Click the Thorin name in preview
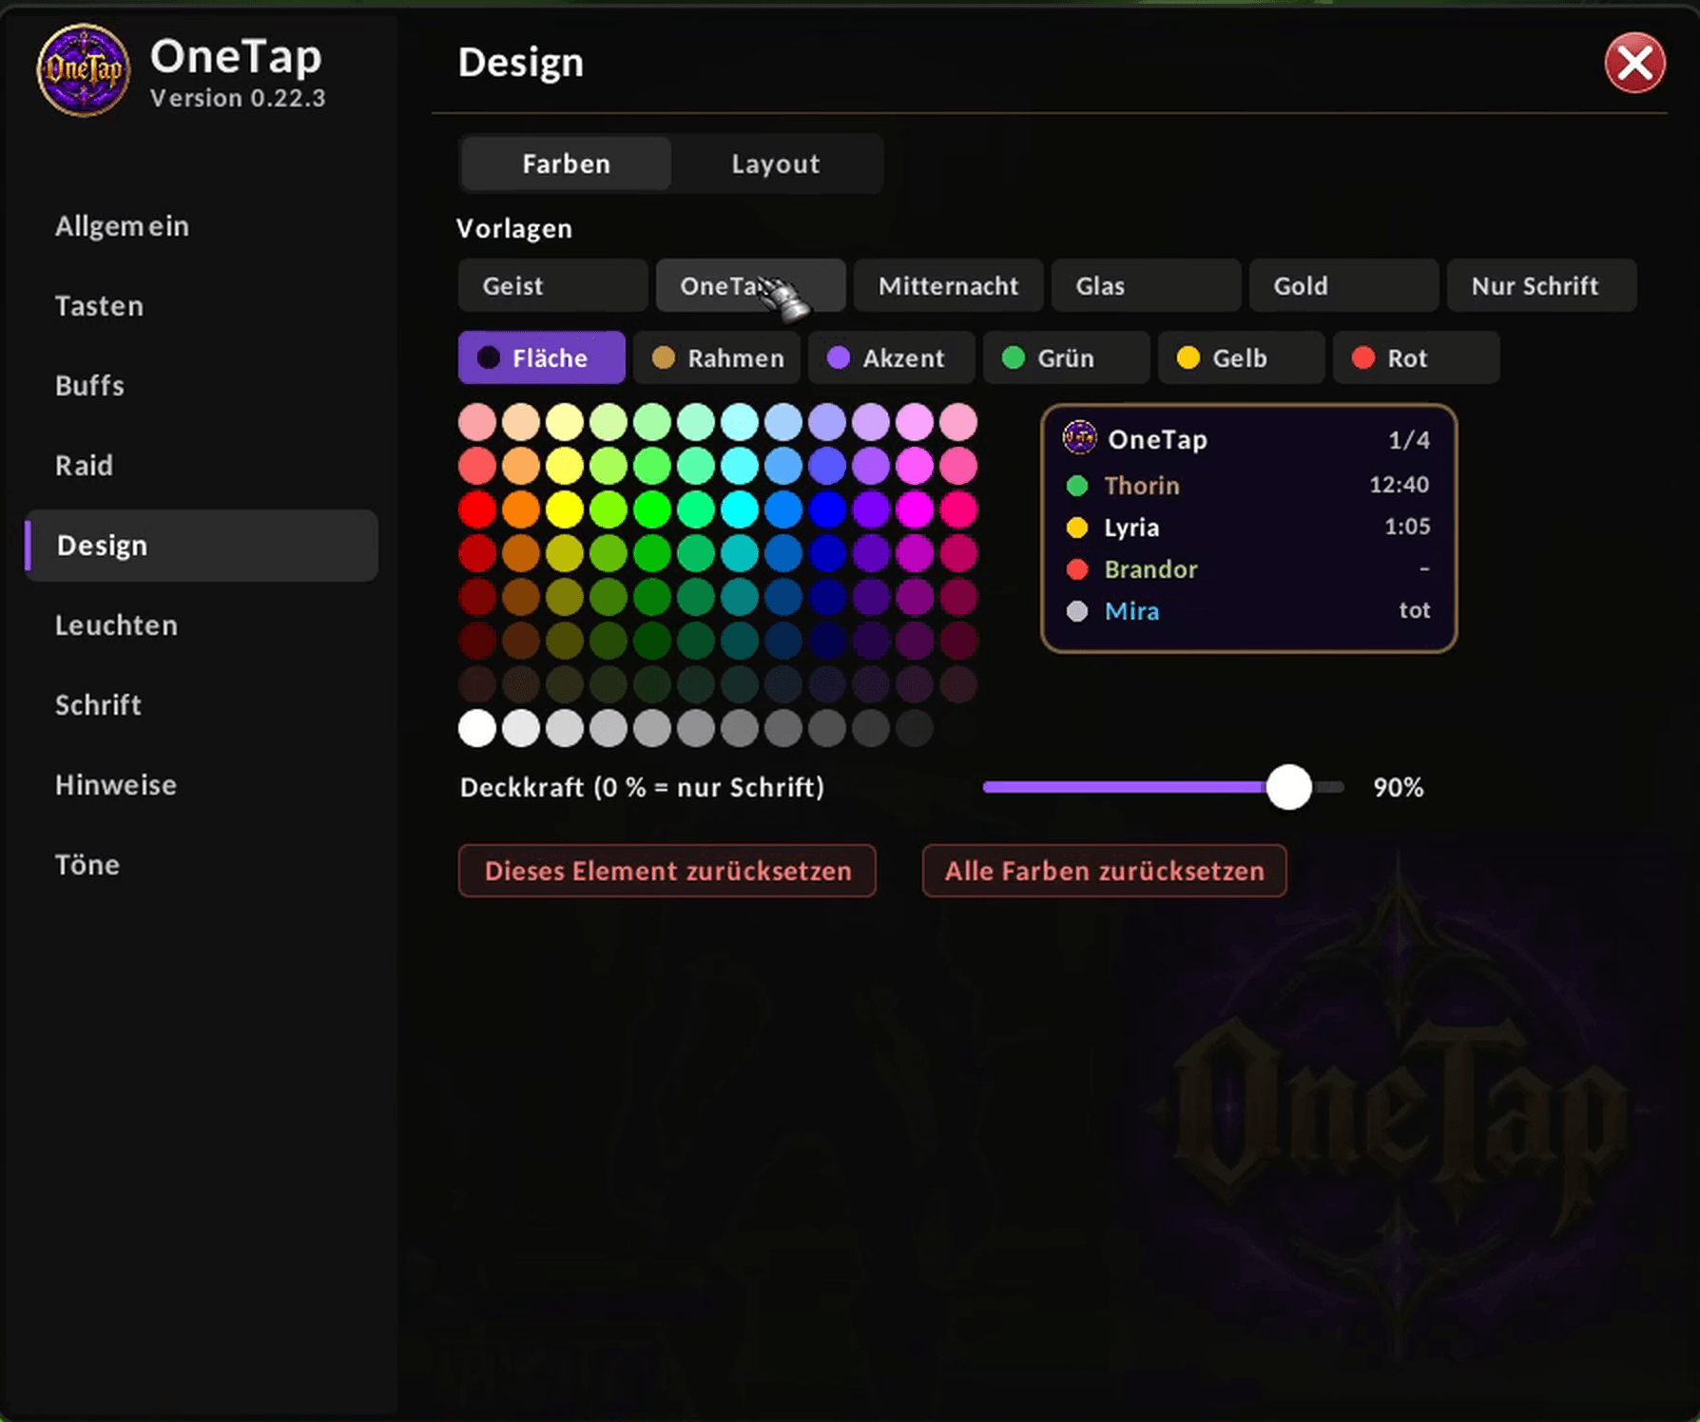This screenshot has height=1422, width=1700. [x=1142, y=486]
